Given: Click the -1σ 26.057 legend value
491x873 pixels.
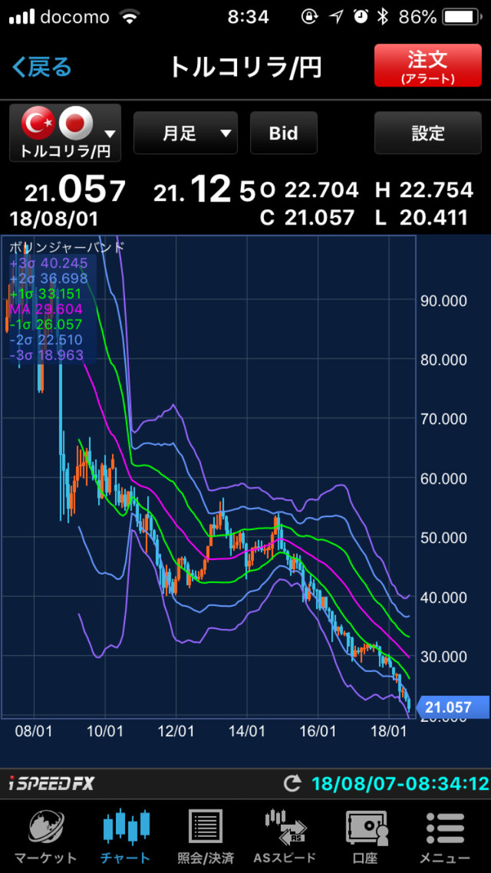Looking at the screenshot, I should tap(46, 324).
